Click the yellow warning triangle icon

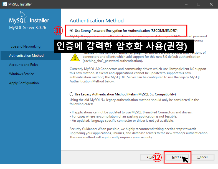coord(75,57)
